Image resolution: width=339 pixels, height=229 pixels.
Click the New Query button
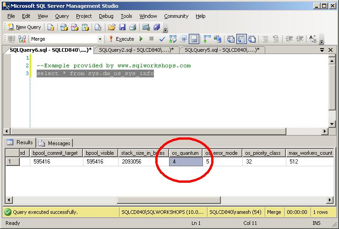[x=24, y=27]
